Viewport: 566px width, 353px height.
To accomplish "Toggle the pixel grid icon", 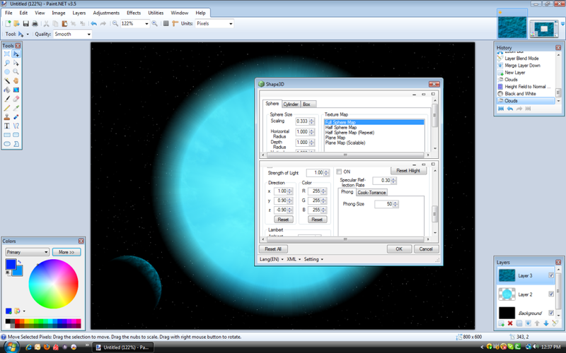I will (x=166, y=24).
